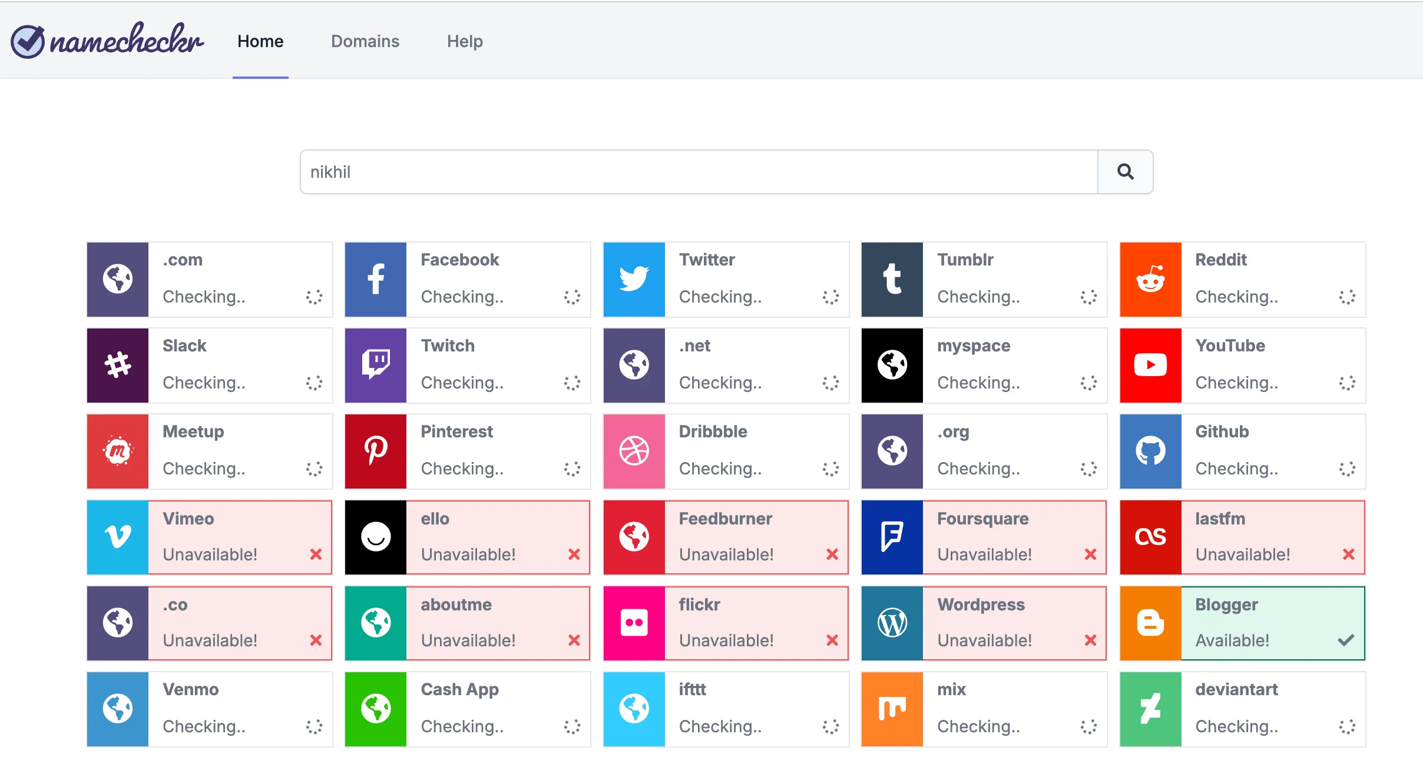Screen dimensions: 1423x757
Task: Focus the username search field containing nikhil
Action: pos(699,172)
